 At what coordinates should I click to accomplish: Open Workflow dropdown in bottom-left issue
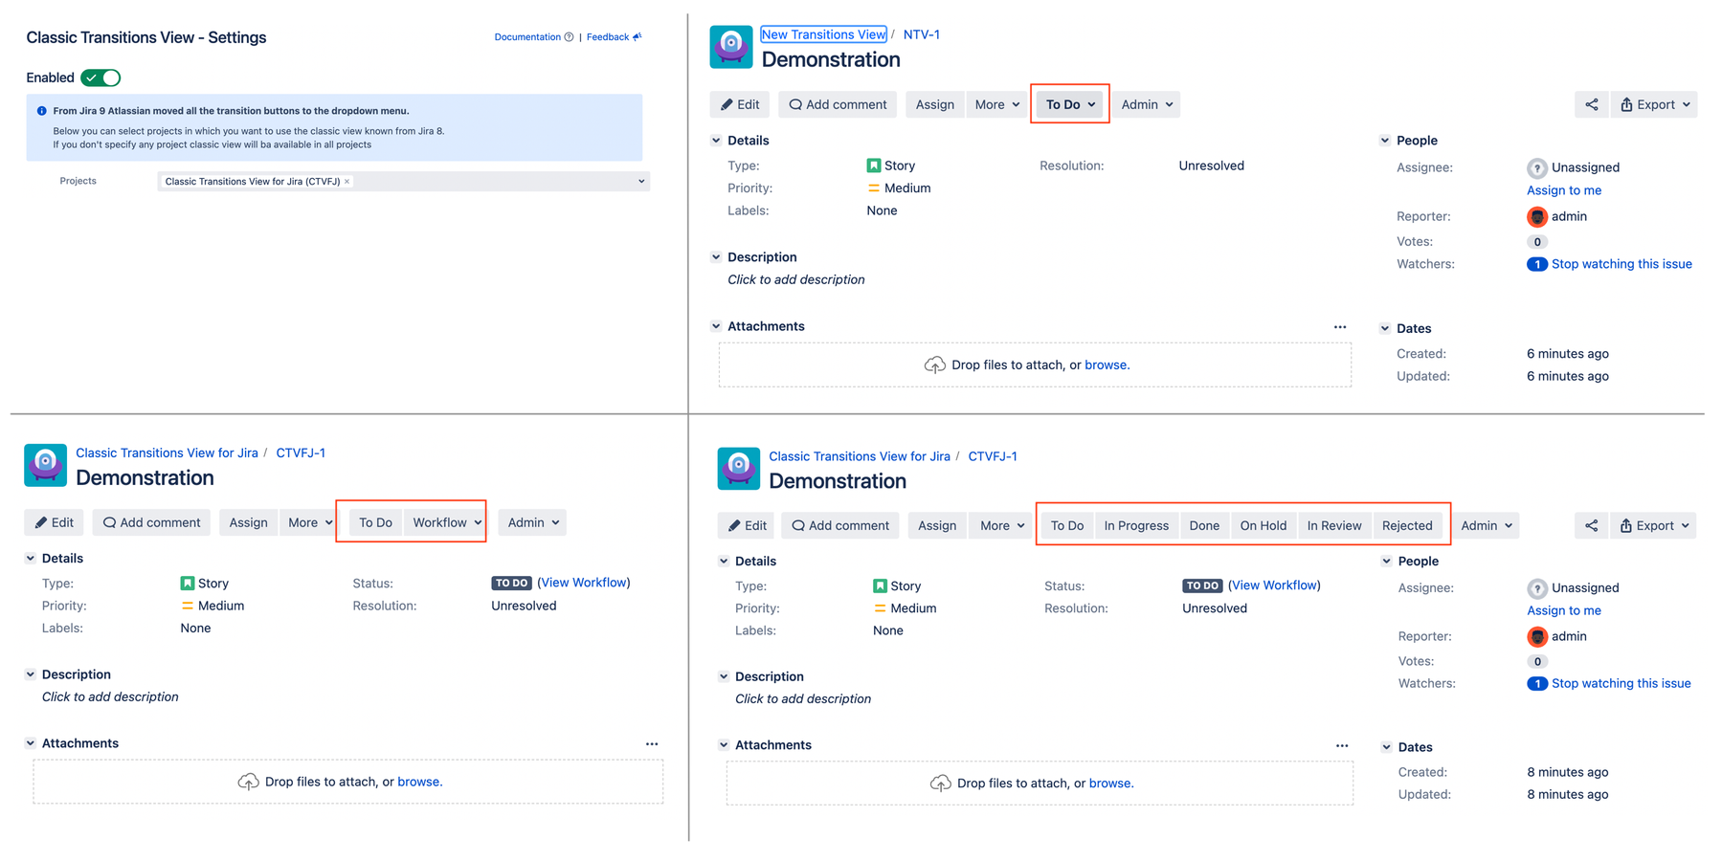(x=446, y=522)
